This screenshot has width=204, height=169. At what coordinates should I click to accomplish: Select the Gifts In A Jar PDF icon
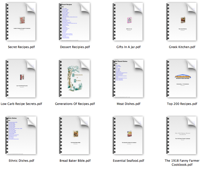[128, 22]
